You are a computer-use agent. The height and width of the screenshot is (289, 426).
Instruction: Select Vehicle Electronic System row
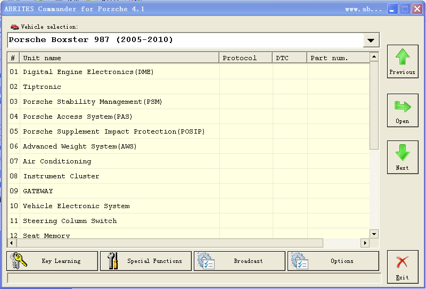(x=189, y=206)
